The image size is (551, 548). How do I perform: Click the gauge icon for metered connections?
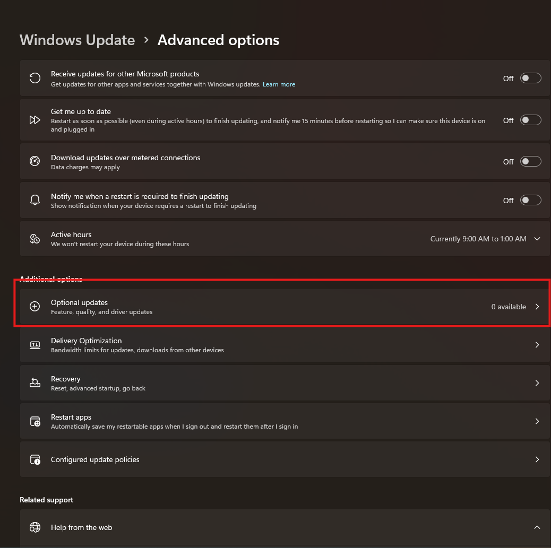(x=35, y=161)
